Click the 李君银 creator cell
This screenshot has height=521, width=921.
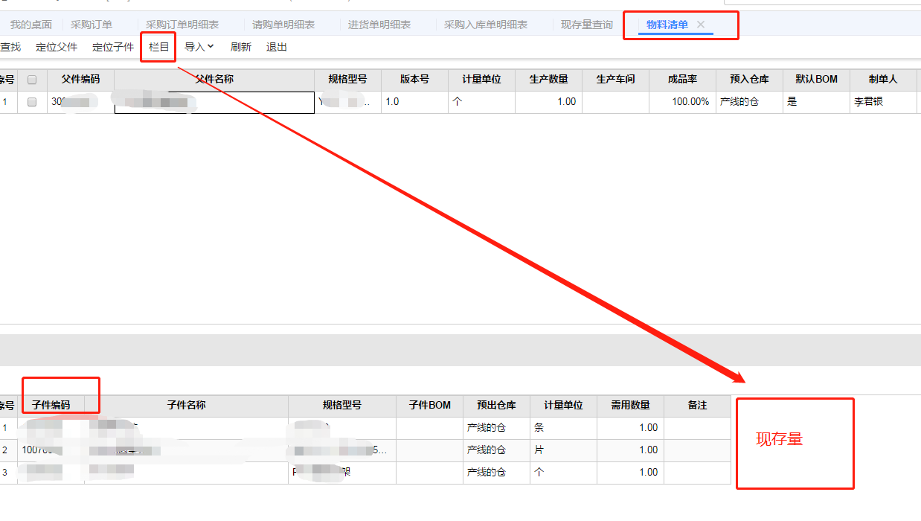pos(884,102)
